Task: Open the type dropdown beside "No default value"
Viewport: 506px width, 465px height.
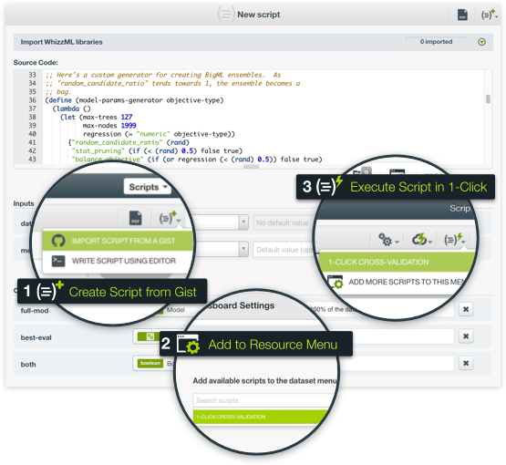Action: click(x=243, y=222)
